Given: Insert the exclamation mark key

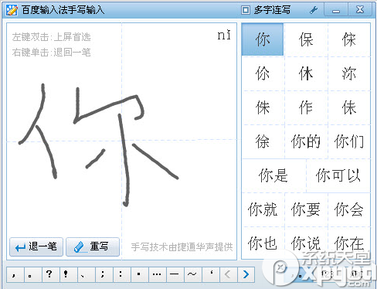Looking at the screenshot, I should 69,274.
